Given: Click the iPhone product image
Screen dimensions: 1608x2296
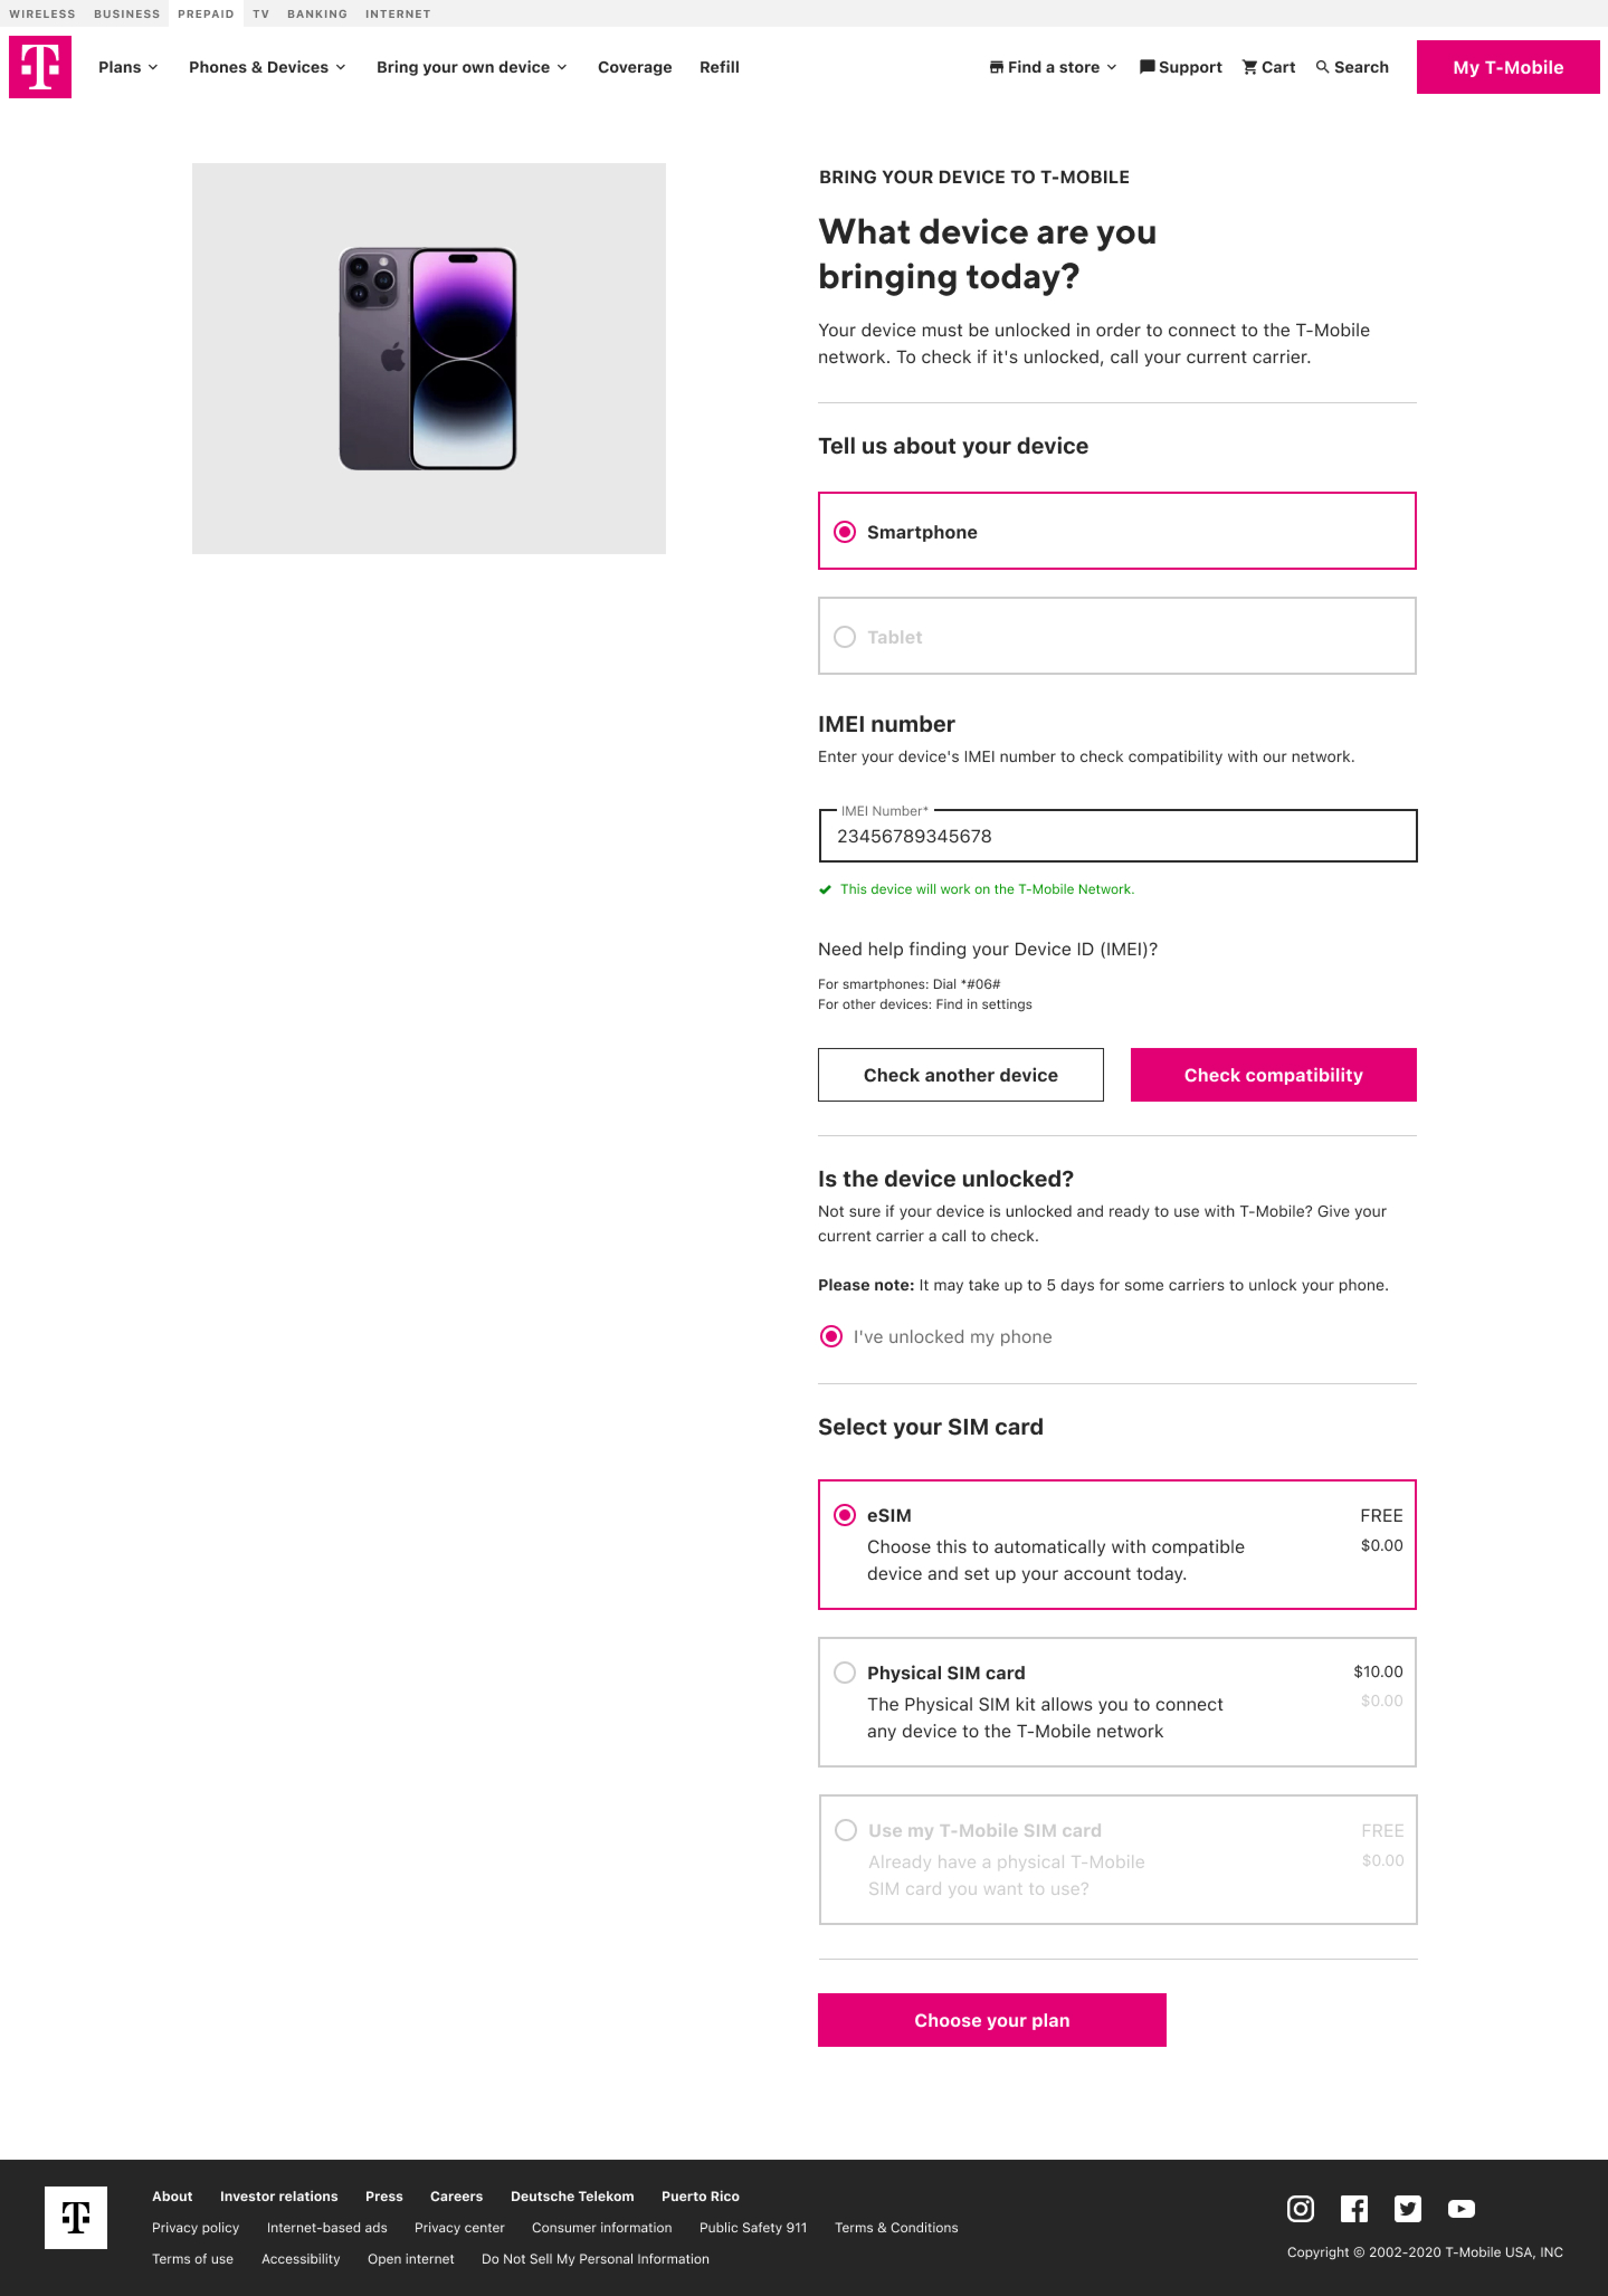Looking at the screenshot, I should (x=428, y=358).
